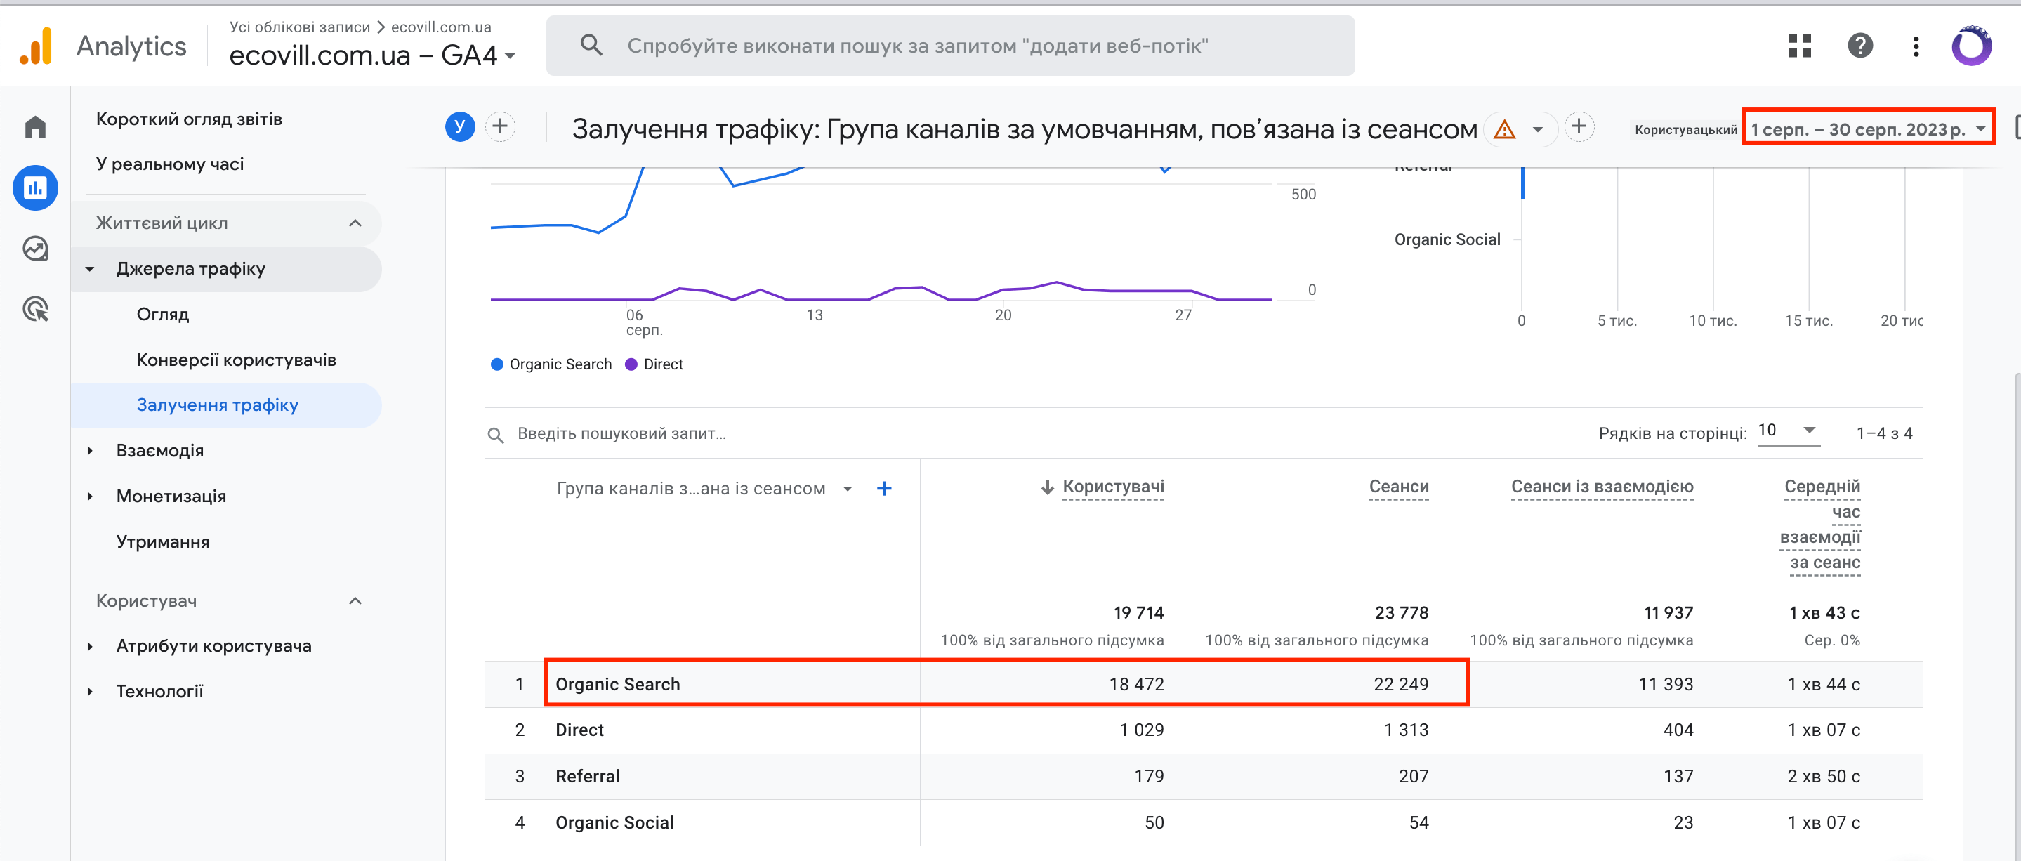Open the Google Analytics logo home
The width and height of the screenshot is (2021, 861).
click(35, 46)
